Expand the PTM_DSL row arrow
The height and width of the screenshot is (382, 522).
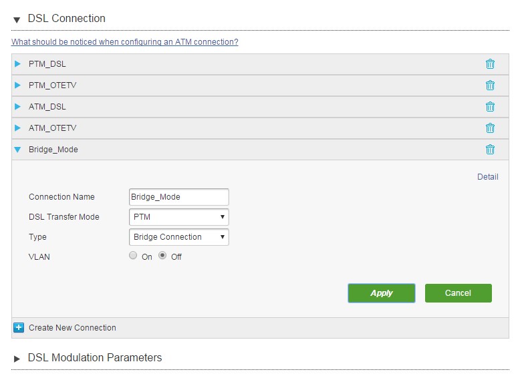click(x=17, y=64)
